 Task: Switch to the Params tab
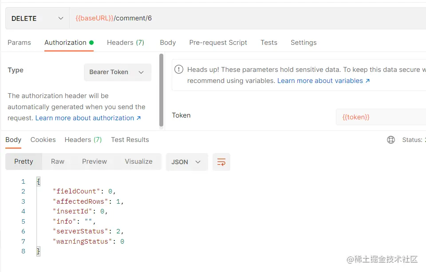[19, 43]
